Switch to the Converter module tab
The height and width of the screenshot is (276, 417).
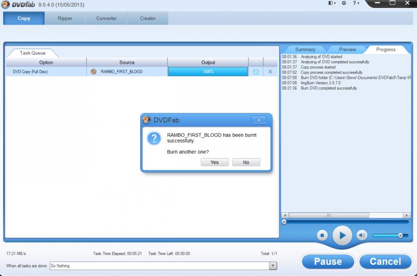[x=107, y=19]
